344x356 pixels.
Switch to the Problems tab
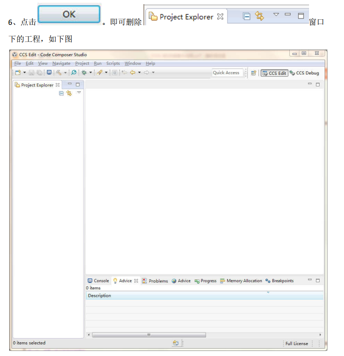[155, 281]
